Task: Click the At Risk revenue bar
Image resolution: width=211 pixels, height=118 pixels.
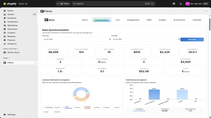Action: (x=182, y=95)
